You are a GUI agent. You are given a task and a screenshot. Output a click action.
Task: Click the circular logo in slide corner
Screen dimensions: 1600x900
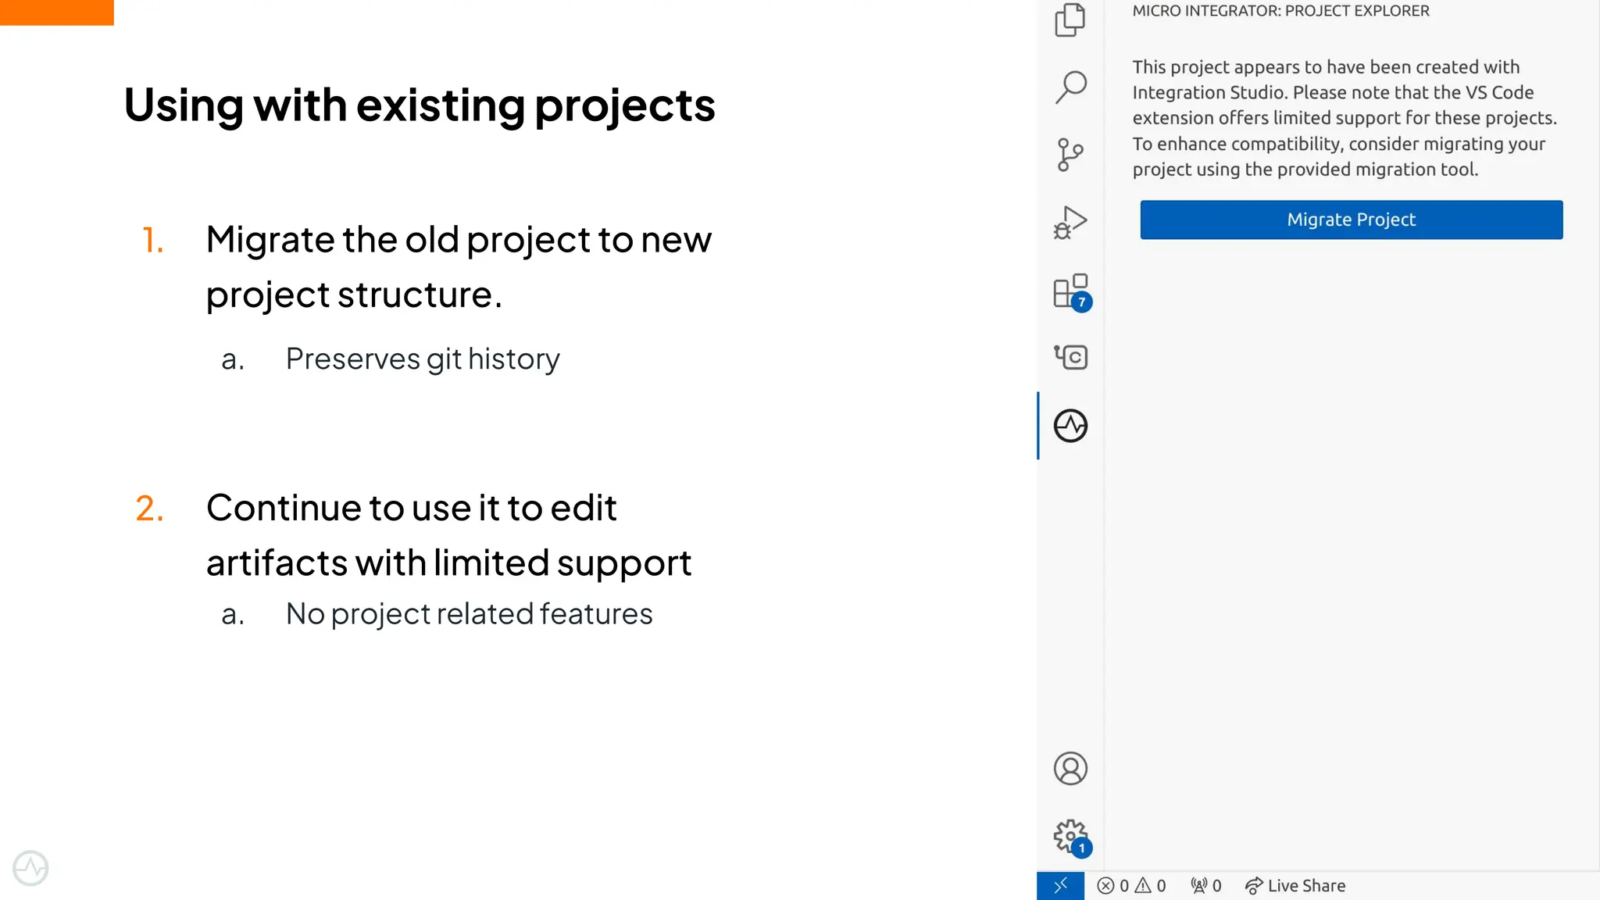[x=30, y=868]
